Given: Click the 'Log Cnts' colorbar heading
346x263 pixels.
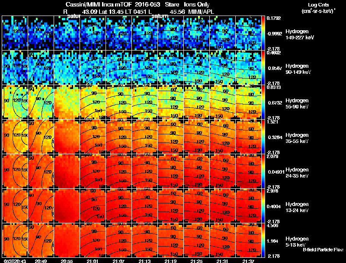Looking at the screenshot, I should (x=318, y=5).
